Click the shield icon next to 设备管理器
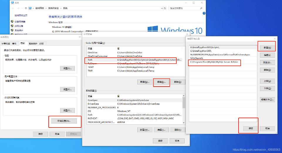Image resolution: width=282 pixels, height=153 pixels. point(12,22)
